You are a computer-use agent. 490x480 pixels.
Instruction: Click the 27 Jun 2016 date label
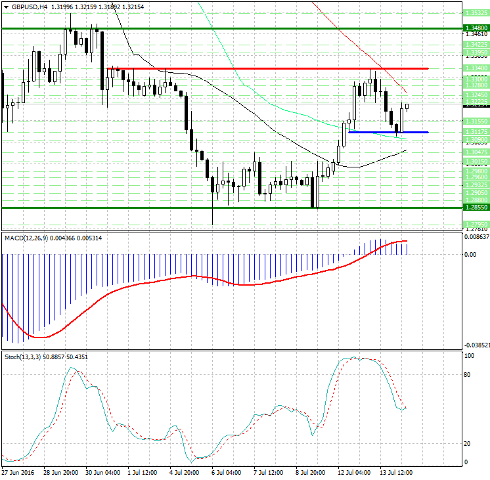(x=18, y=472)
